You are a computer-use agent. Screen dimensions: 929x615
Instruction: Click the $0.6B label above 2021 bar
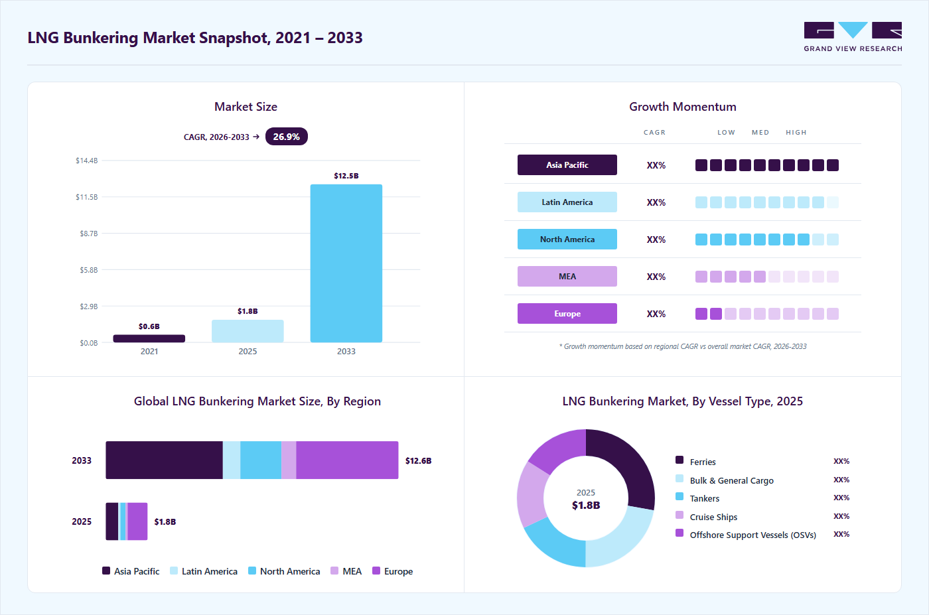click(149, 326)
